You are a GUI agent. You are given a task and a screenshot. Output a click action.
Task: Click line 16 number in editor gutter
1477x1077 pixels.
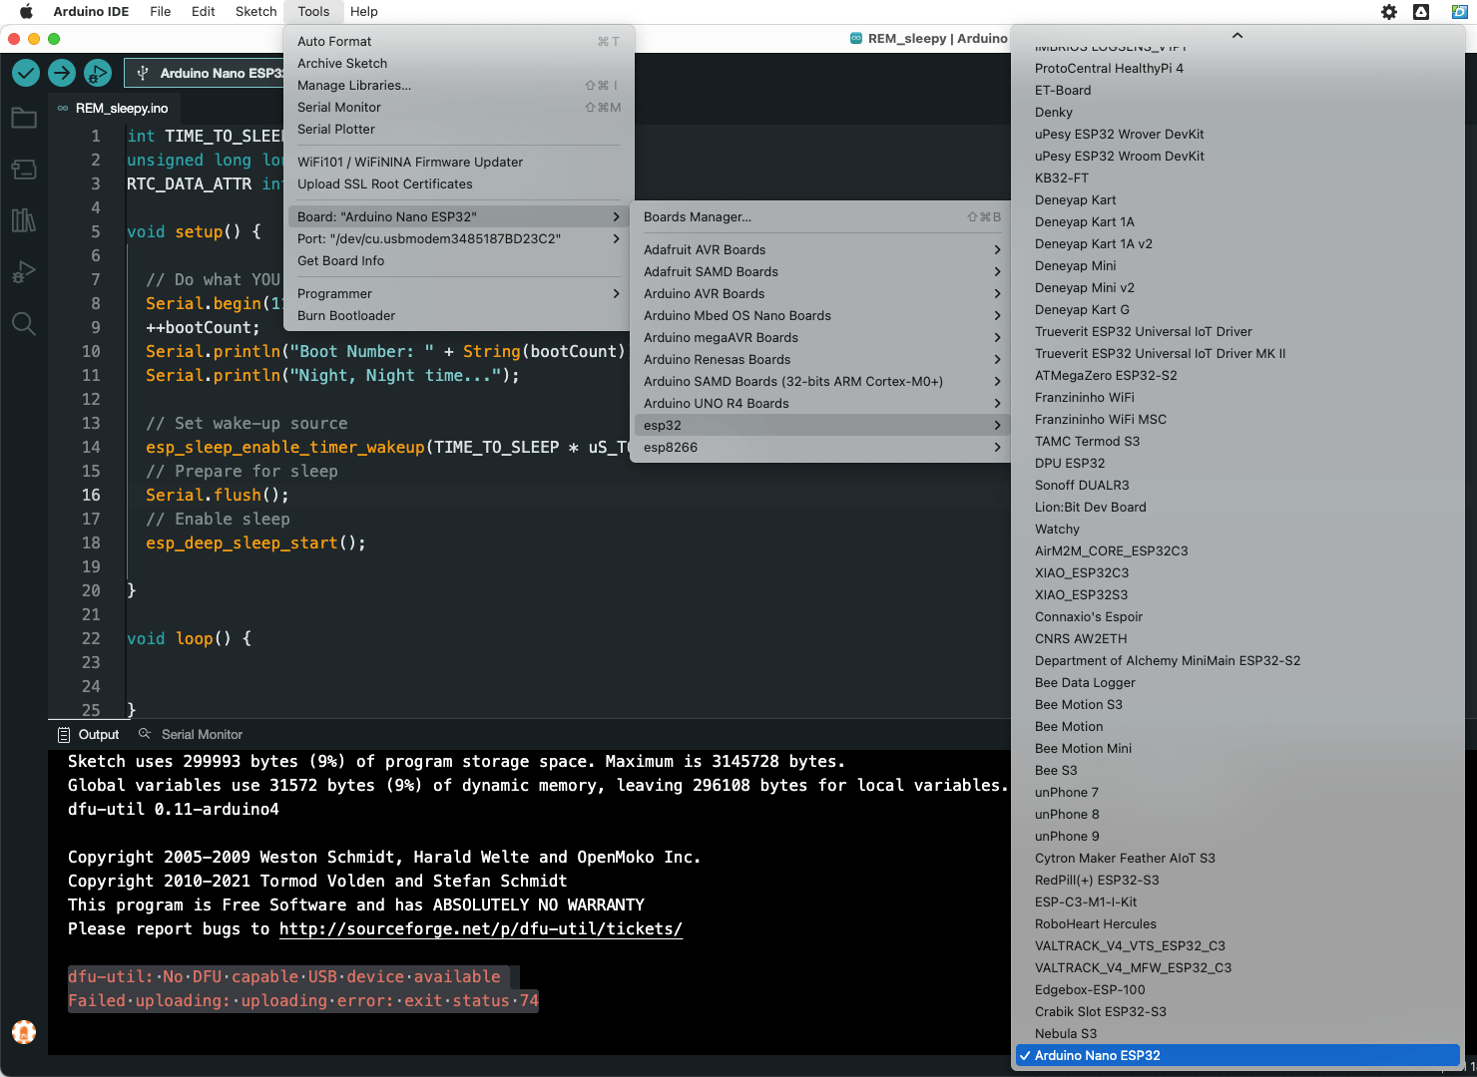pyautogui.click(x=91, y=495)
